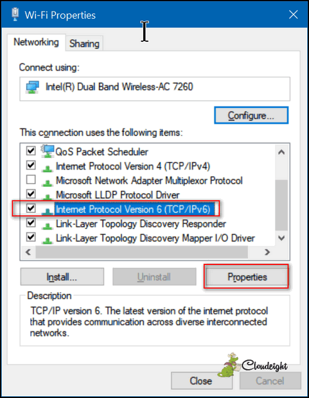Click the QoS Packet Scheduler icon
The image size is (309, 398).
tap(48, 151)
